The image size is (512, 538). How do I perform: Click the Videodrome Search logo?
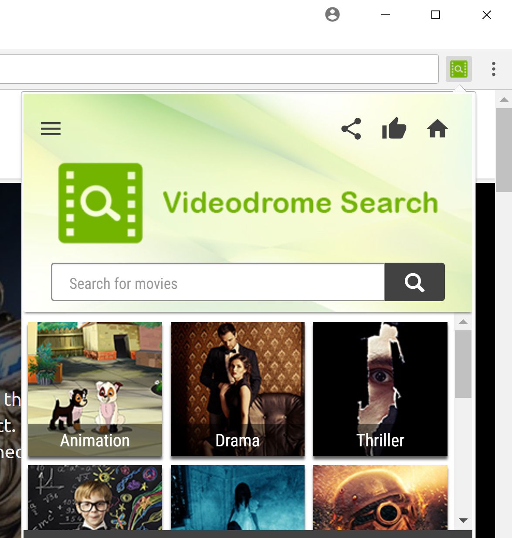[x=101, y=202]
